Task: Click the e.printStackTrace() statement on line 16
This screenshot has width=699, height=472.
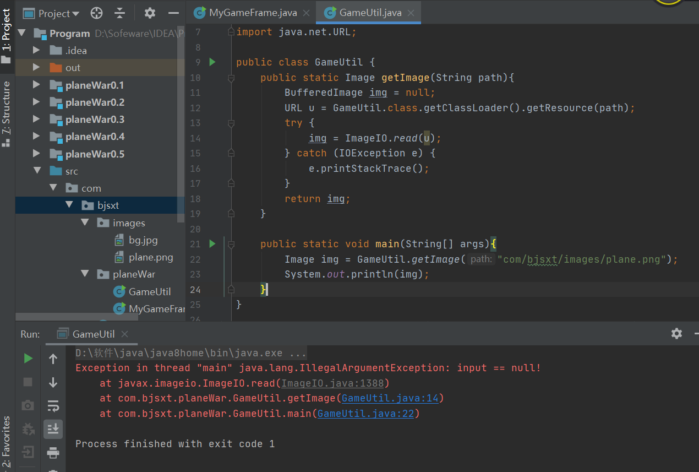Action: click(369, 169)
